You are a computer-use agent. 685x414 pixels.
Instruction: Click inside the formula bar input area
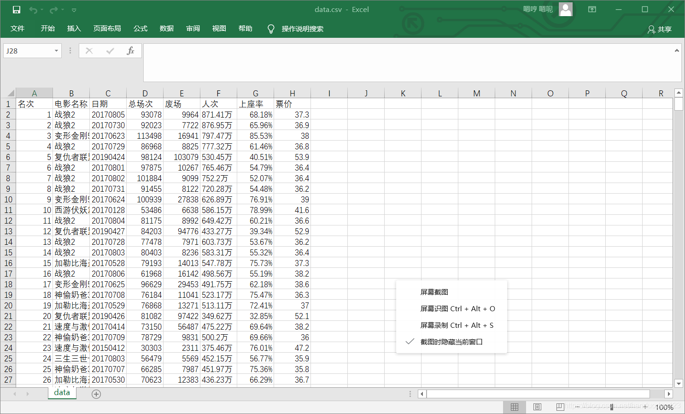(408, 63)
